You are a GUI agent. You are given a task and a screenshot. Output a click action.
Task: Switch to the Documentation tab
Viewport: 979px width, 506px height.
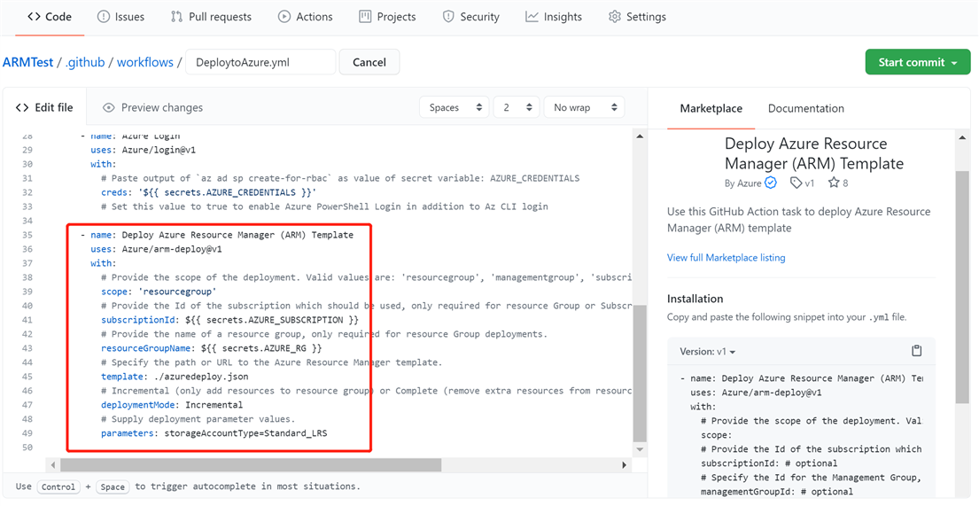(x=806, y=108)
